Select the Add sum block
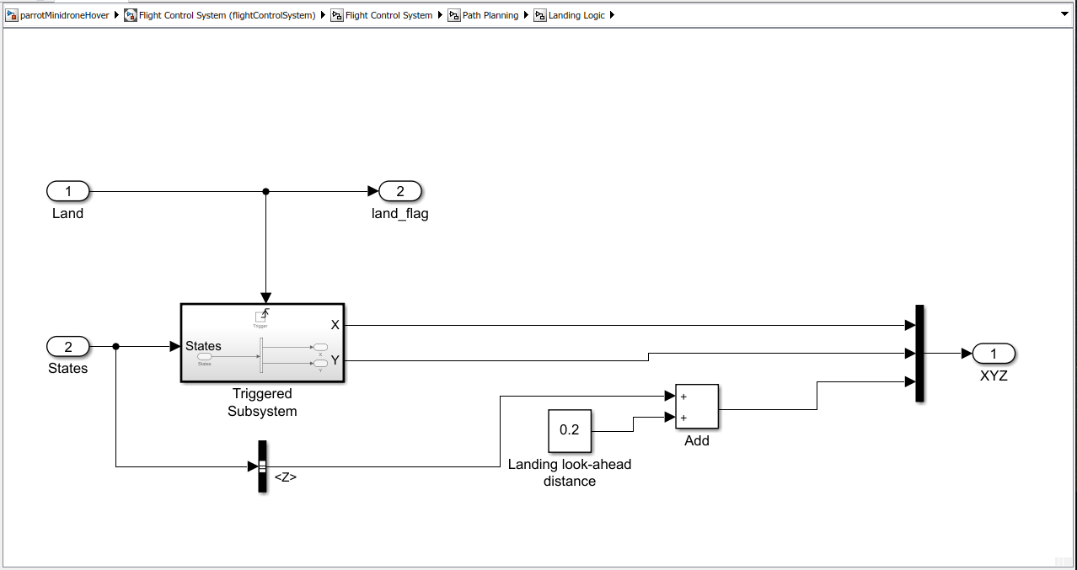 click(x=697, y=407)
